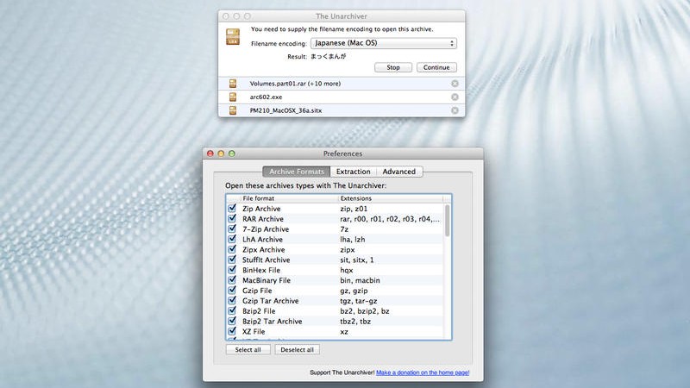Click the Deselect all button

pyautogui.click(x=297, y=349)
